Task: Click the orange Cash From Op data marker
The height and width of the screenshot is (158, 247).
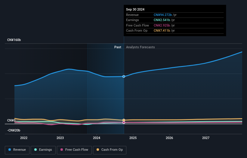Action: tap(124, 120)
